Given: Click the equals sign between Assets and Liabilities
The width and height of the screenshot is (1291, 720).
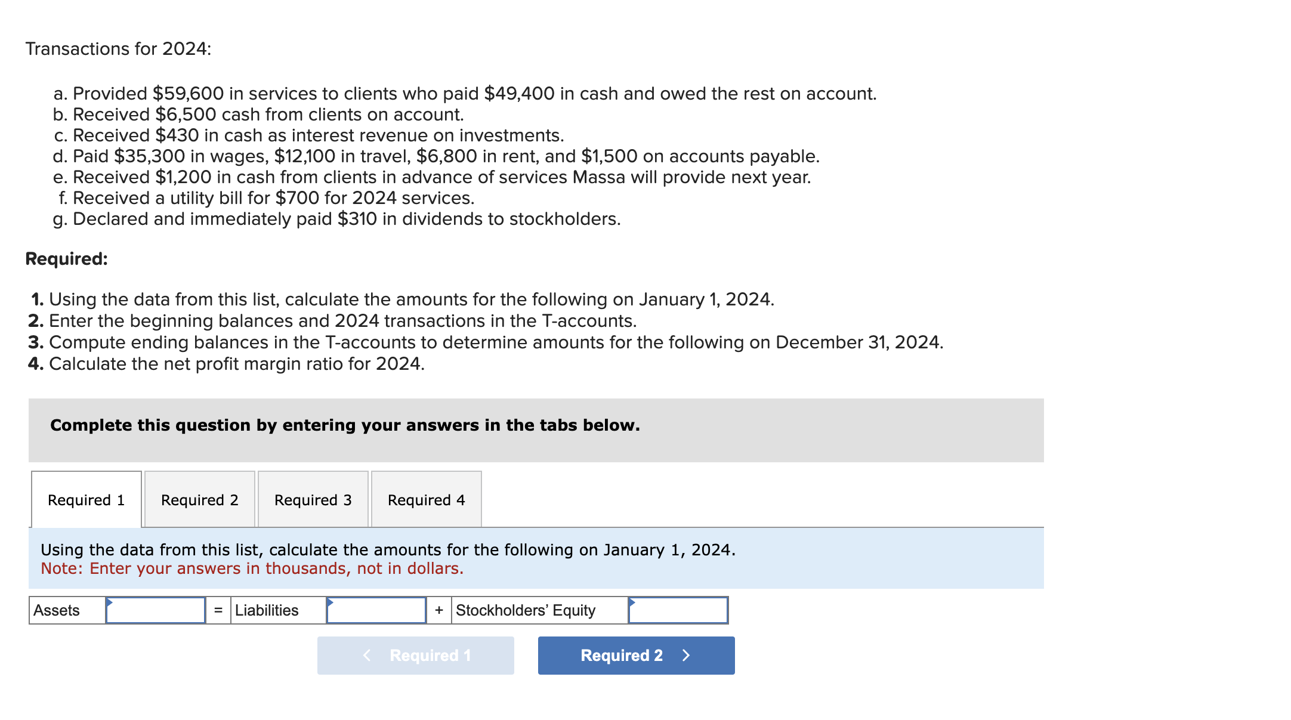Looking at the screenshot, I should pyautogui.click(x=218, y=610).
